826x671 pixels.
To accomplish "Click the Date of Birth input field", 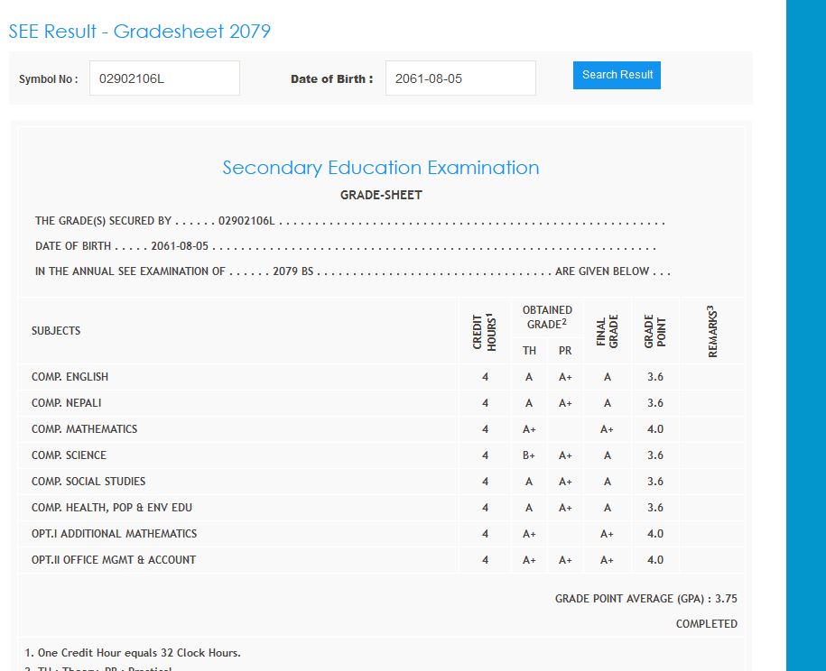I will click(x=460, y=78).
